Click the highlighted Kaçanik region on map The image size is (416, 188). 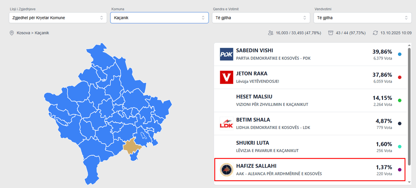point(132,147)
